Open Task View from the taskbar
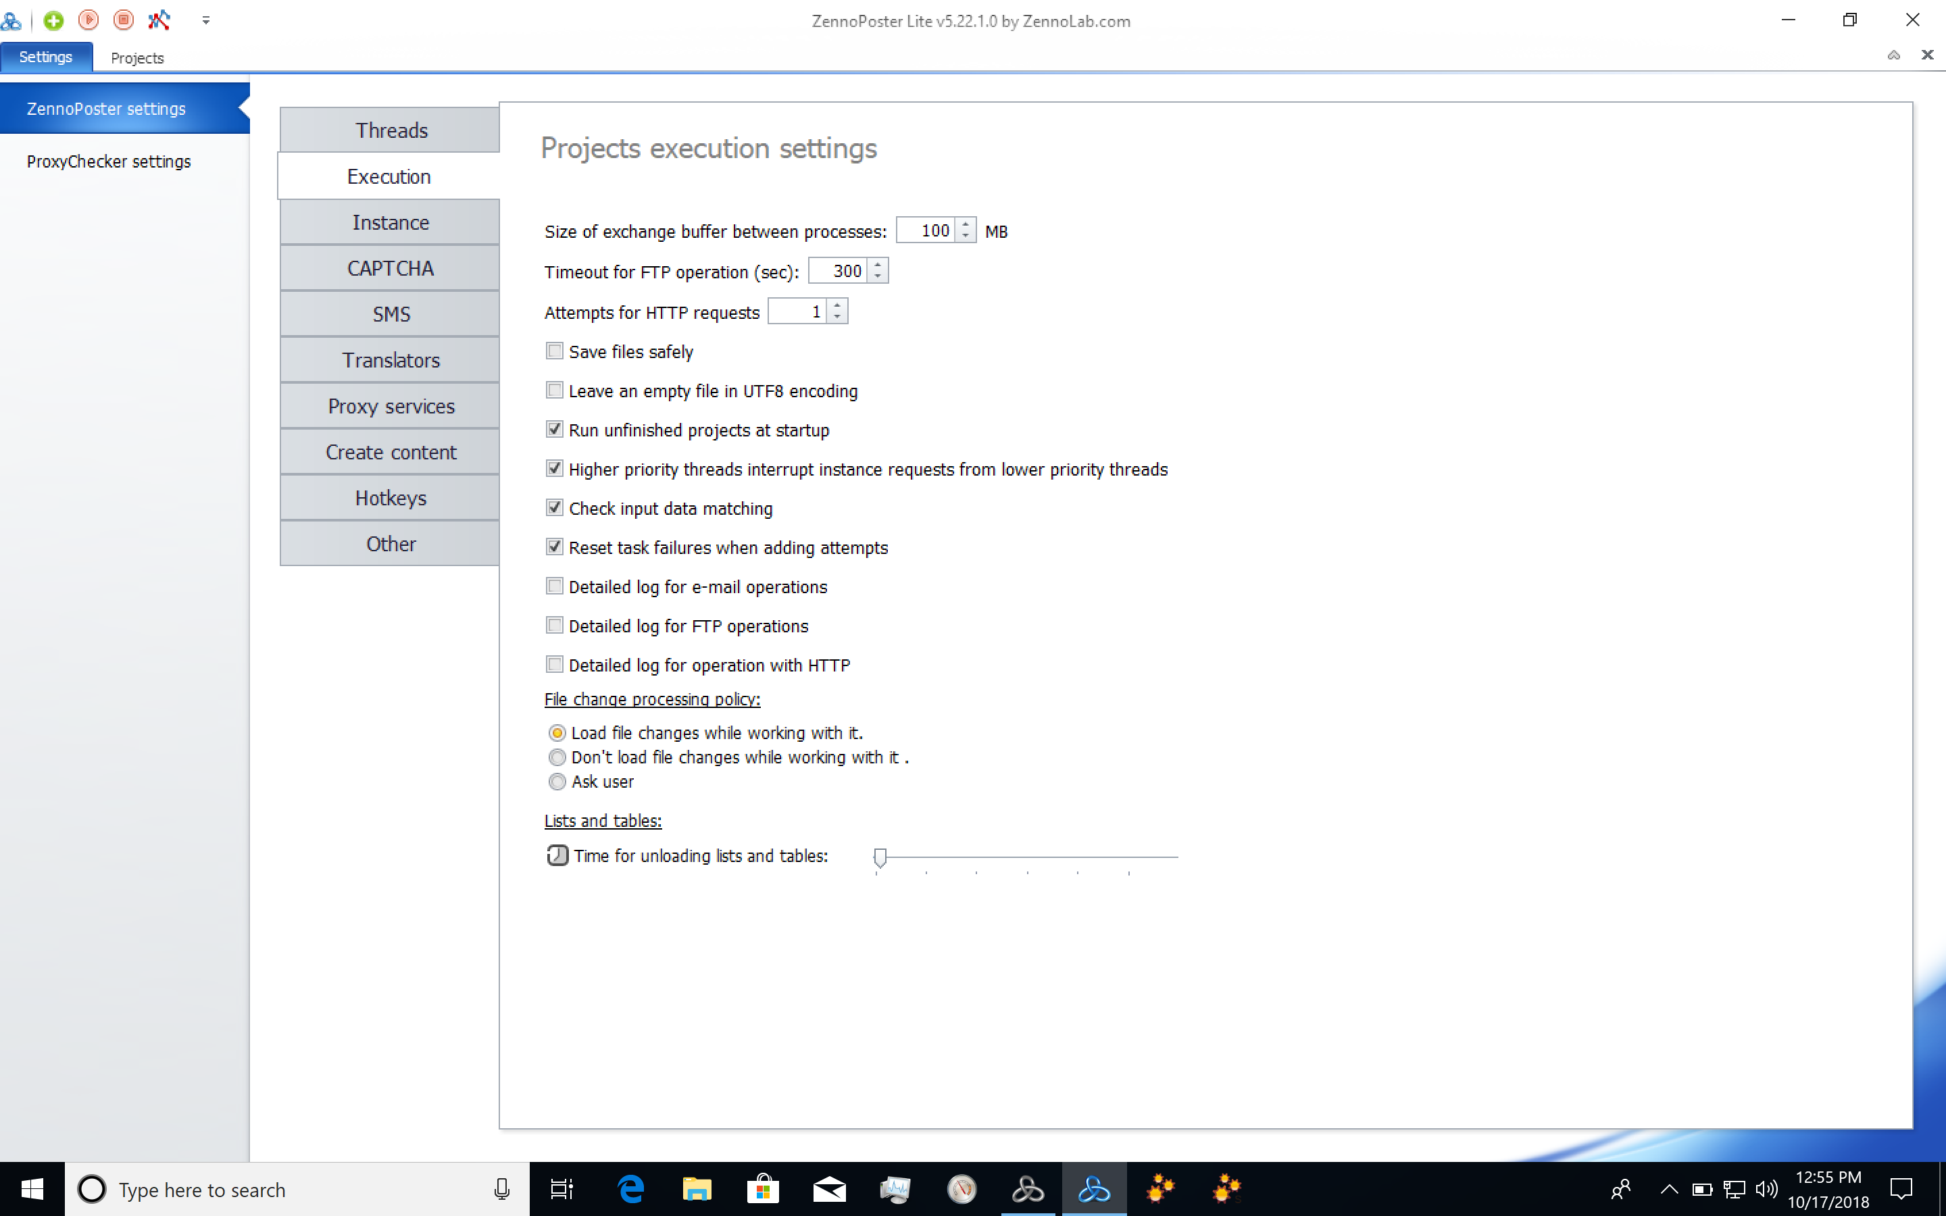Viewport: 1946px width, 1216px height. (x=562, y=1189)
